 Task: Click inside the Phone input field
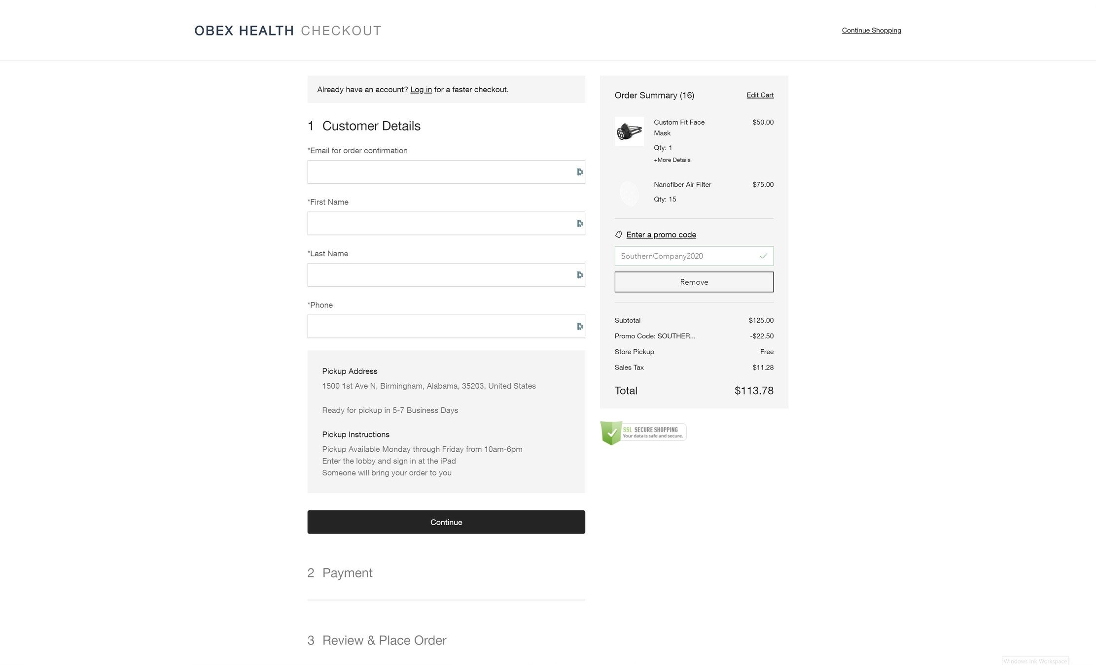point(439,327)
